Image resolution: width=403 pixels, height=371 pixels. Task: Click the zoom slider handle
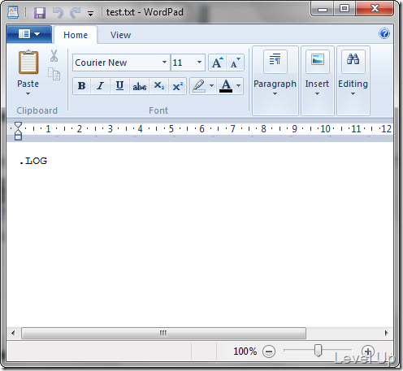[318, 351]
